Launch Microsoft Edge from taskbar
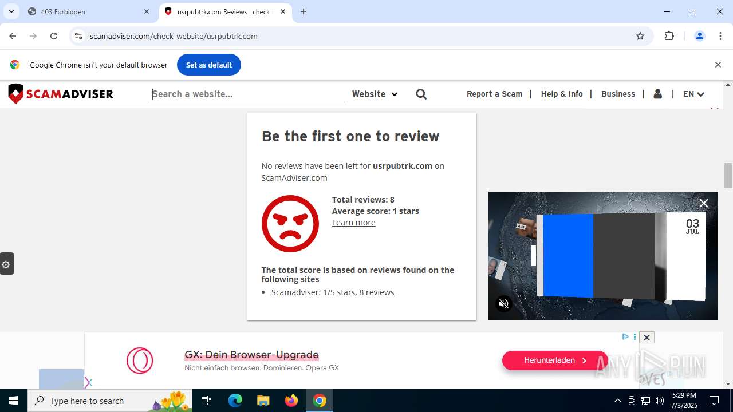 point(235,401)
